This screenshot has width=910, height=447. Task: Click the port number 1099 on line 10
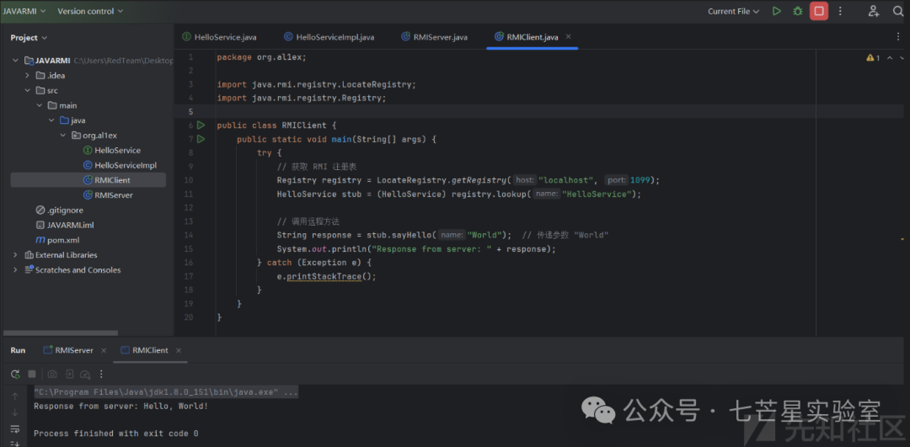click(640, 180)
